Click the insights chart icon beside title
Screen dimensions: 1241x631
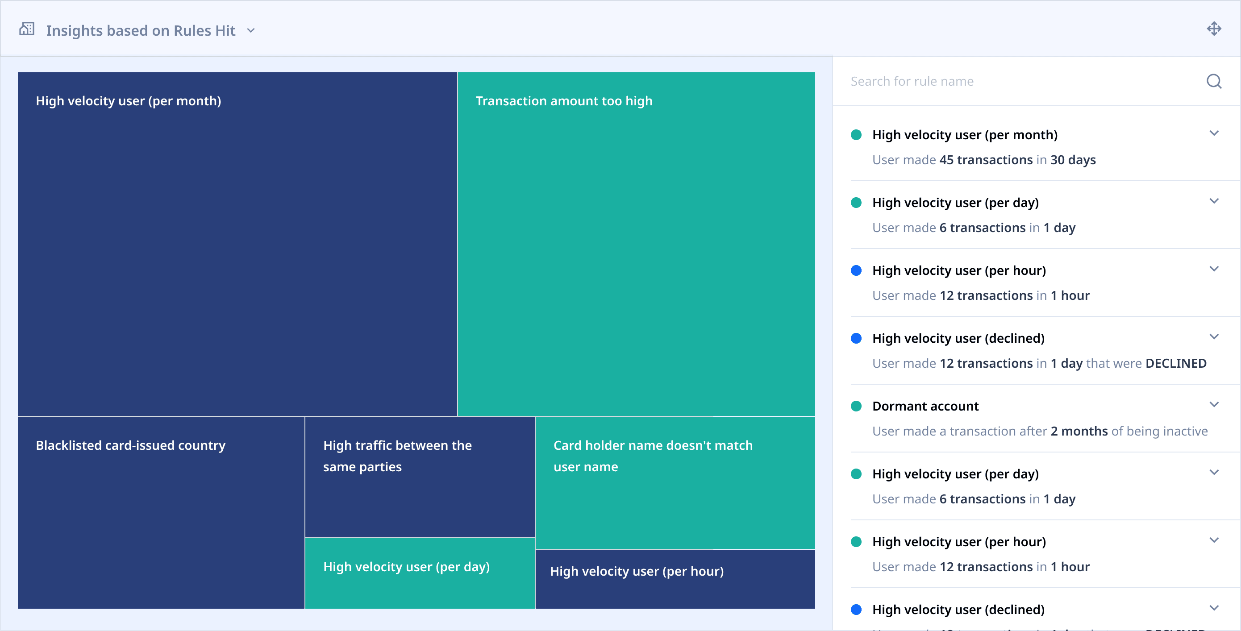pyautogui.click(x=27, y=29)
